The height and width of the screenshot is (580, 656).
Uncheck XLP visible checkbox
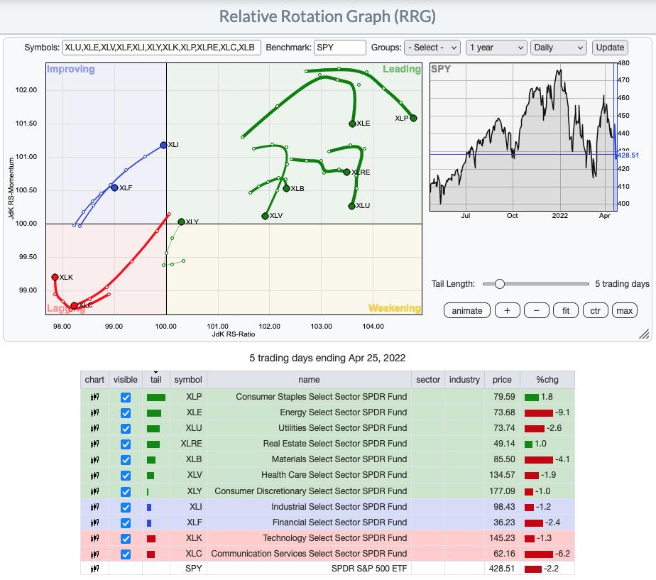pos(126,397)
